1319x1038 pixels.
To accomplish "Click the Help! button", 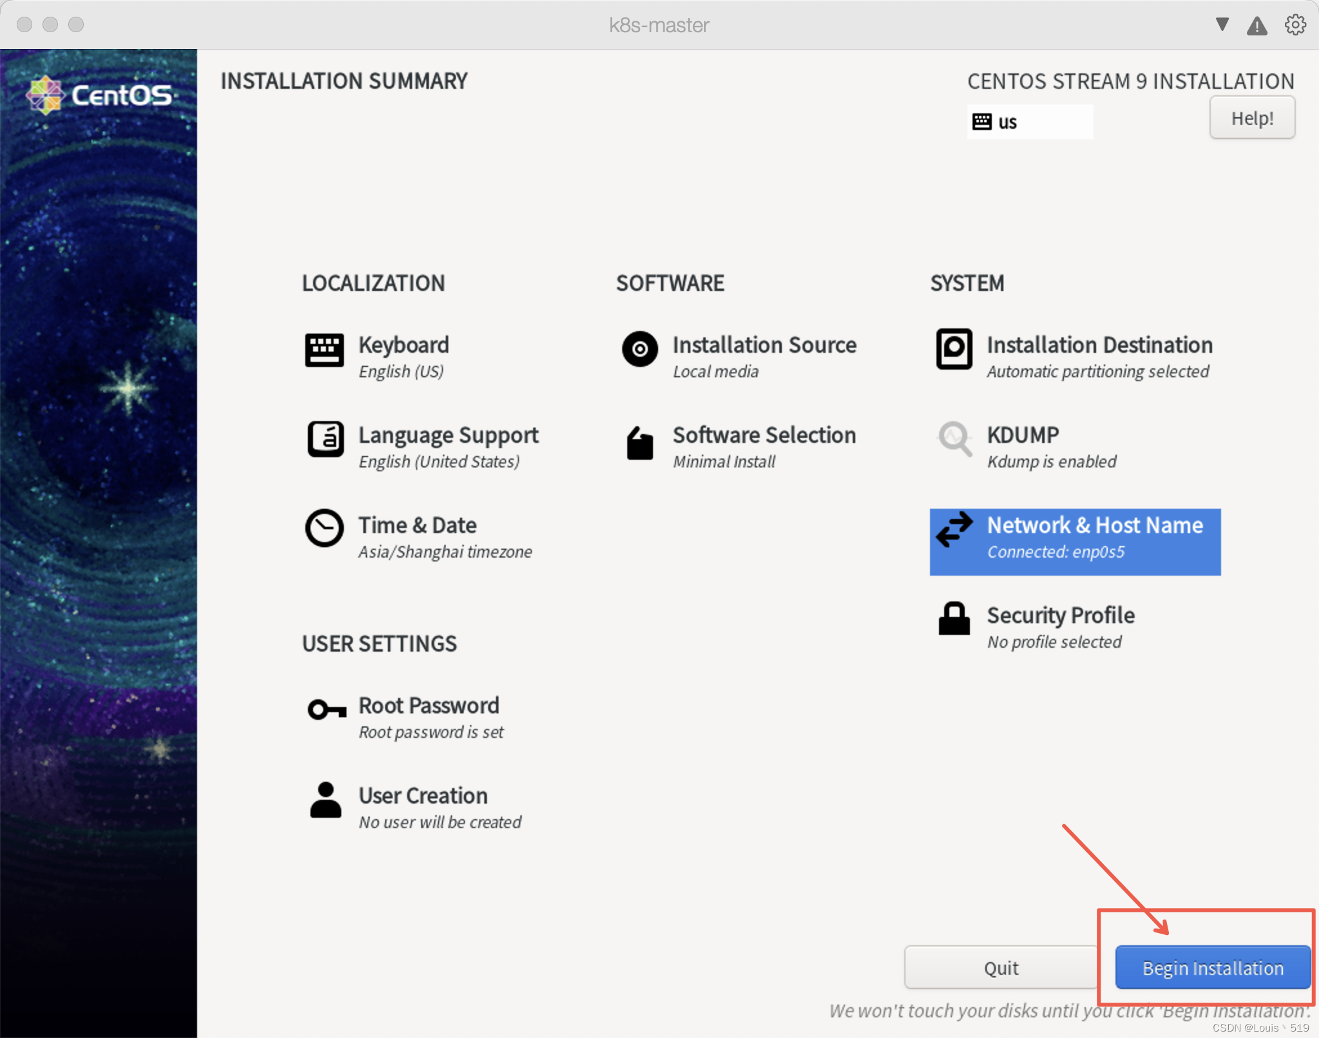I will [x=1252, y=118].
